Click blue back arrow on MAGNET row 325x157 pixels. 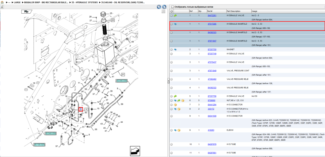point(175,50)
